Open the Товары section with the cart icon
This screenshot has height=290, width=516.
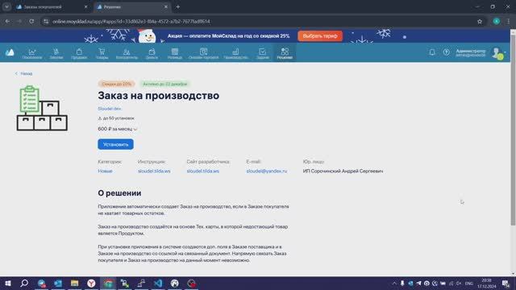coord(102,54)
